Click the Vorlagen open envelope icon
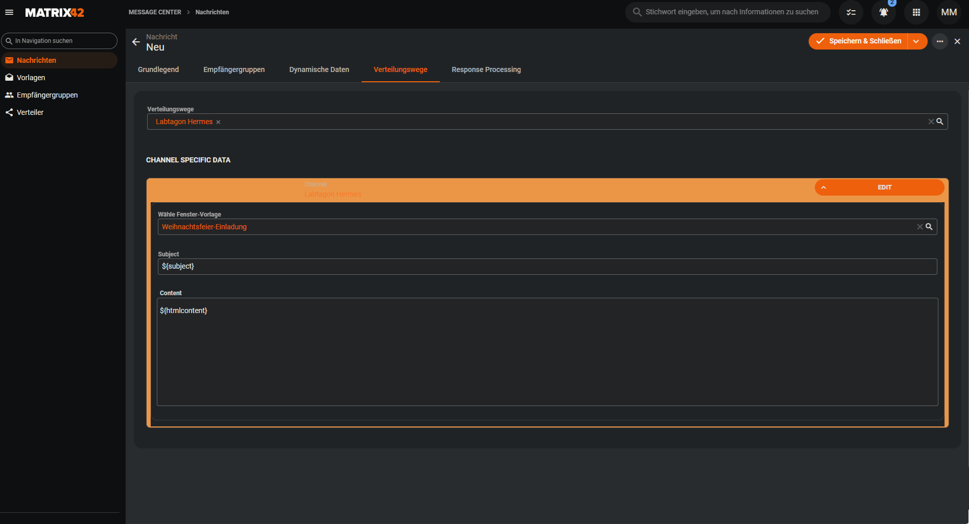The height and width of the screenshot is (524, 969). [x=9, y=78]
